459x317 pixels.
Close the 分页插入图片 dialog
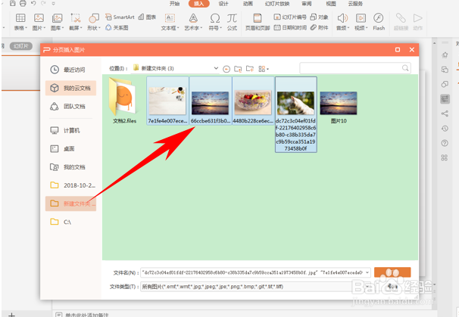pyautogui.click(x=412, y=50)
